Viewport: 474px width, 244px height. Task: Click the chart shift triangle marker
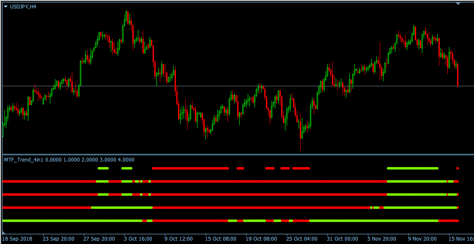point(458,4)
